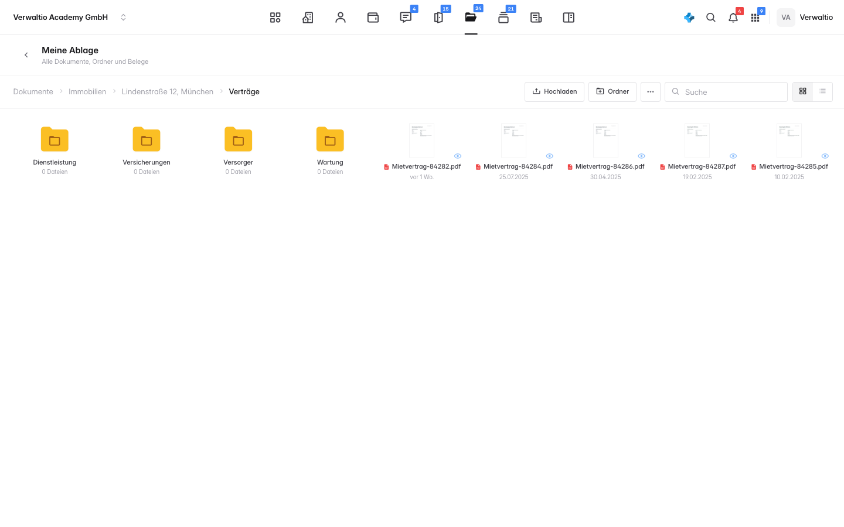Screen dimensions: 844x527
Task: Open the chat messages icon with badge 4
Action: 406,18
